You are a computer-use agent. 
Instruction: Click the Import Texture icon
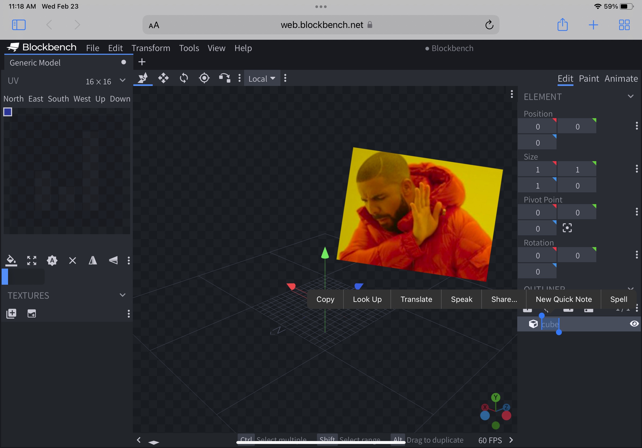(12, 314)
